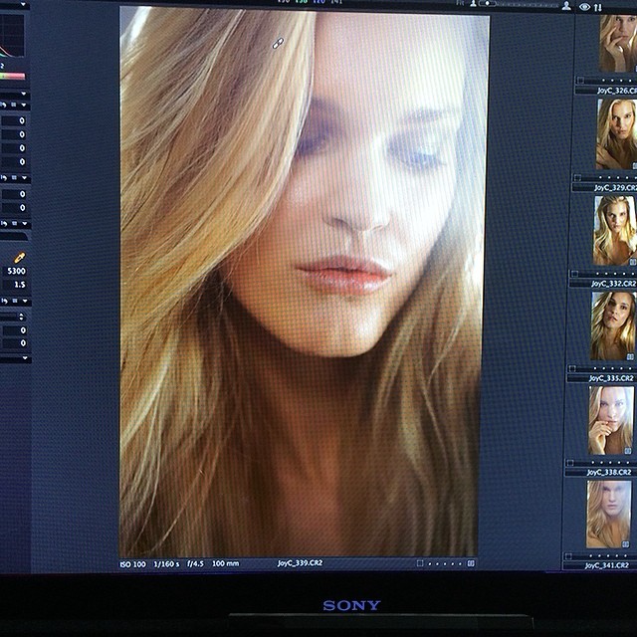Select the JoyC_335.CR2 thumbnail

(613, 325)
